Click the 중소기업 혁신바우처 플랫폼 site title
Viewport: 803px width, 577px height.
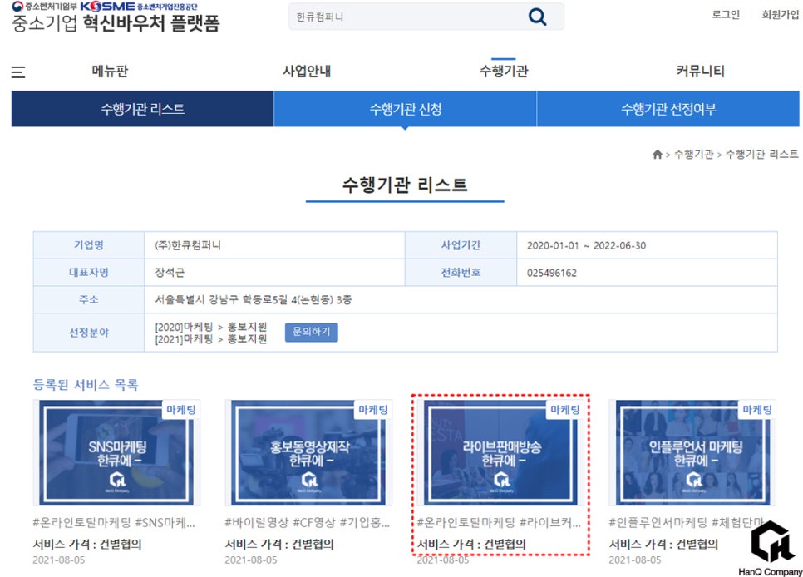click(116, 23)
